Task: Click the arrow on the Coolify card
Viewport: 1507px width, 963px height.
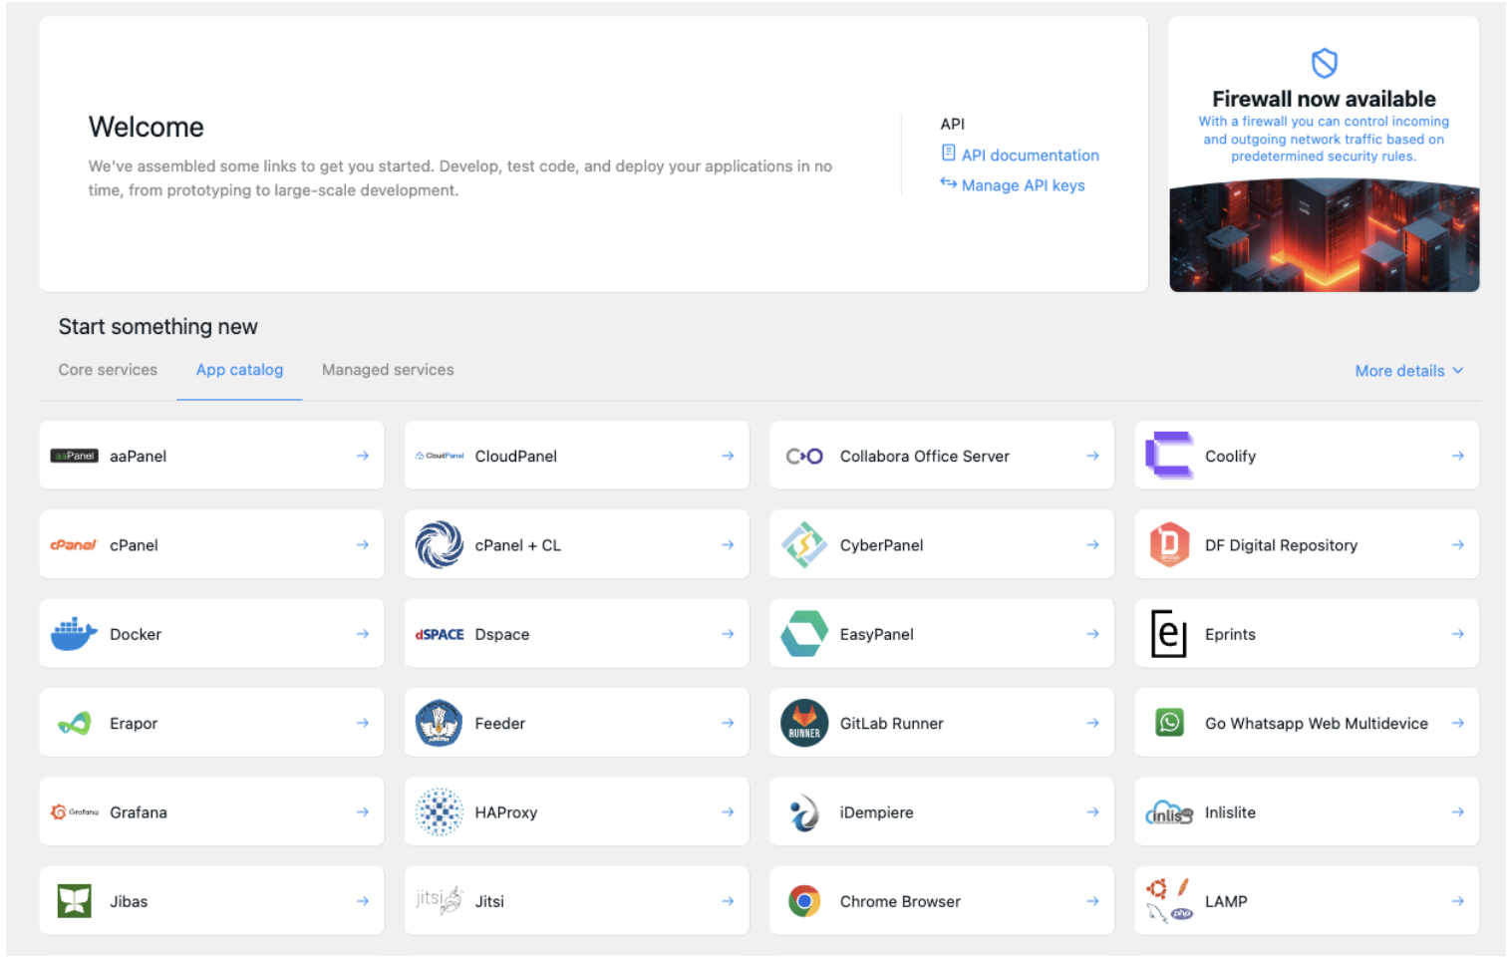Action: (x=1458, y=456)
